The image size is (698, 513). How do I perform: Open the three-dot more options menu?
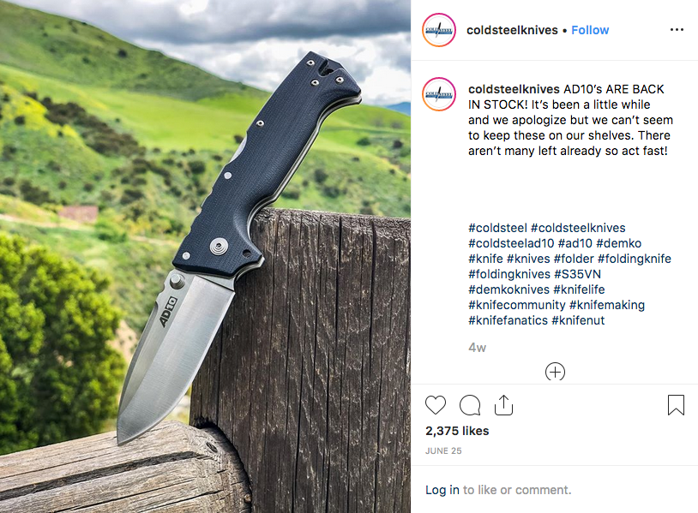pos(677,30)
